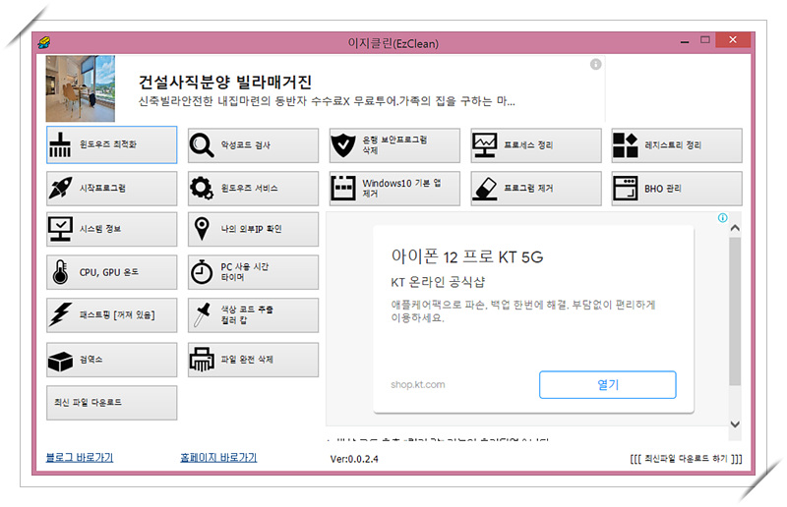Click the KT 온라인 공식샵 ad subtitle
Image resolution: width=787 pixels, height=507 pixels.
pyautogui.click(x=438, y=282)
